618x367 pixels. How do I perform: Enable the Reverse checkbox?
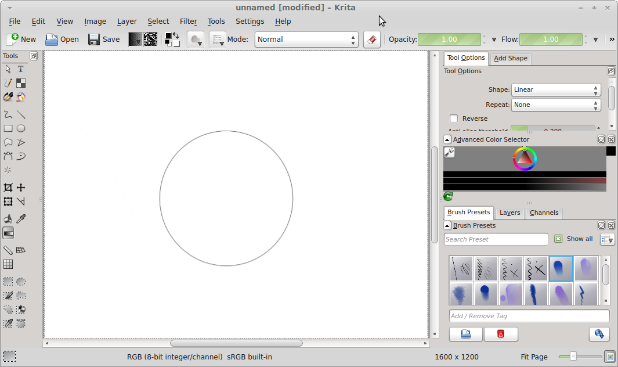click(454, 118)
